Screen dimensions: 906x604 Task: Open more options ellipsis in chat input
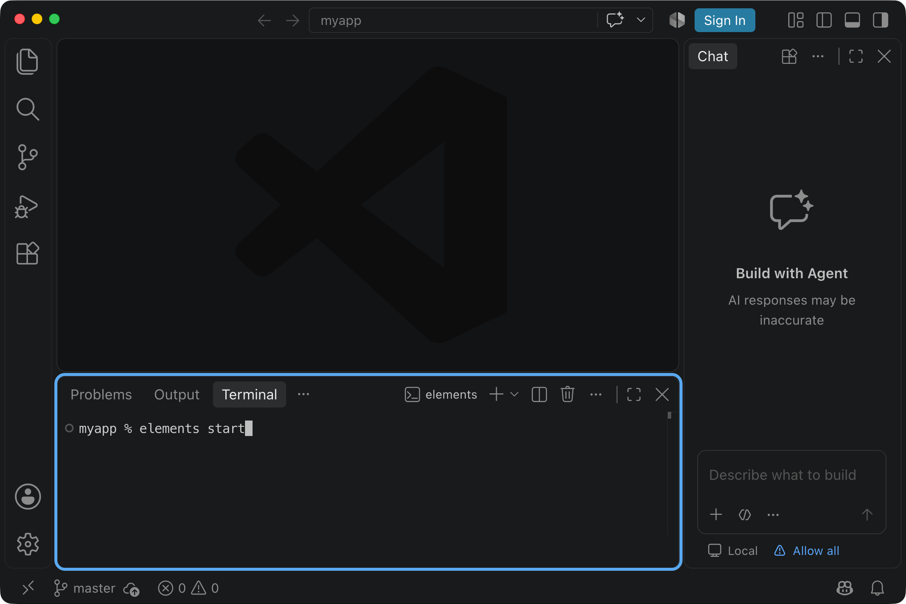tap(773, 515)
